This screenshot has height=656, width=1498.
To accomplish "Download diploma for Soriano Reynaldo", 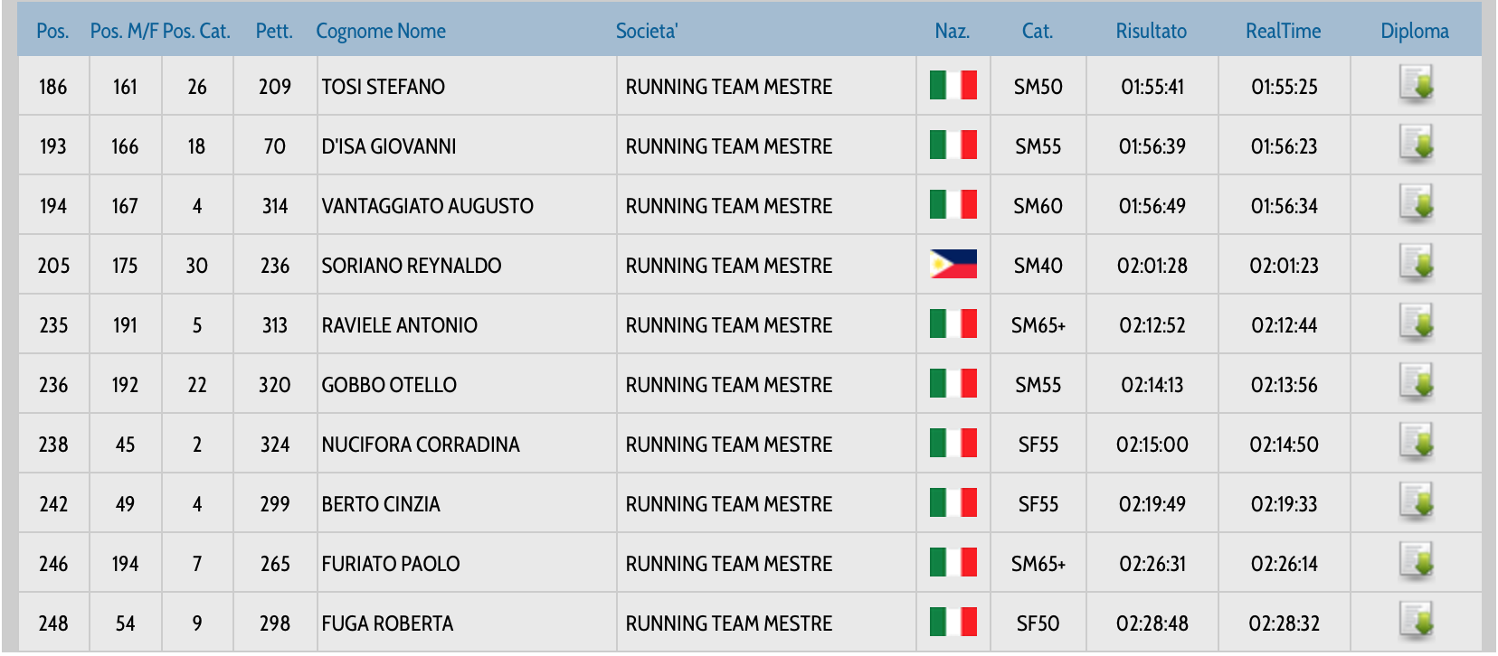I will [x=1416, y=265].
